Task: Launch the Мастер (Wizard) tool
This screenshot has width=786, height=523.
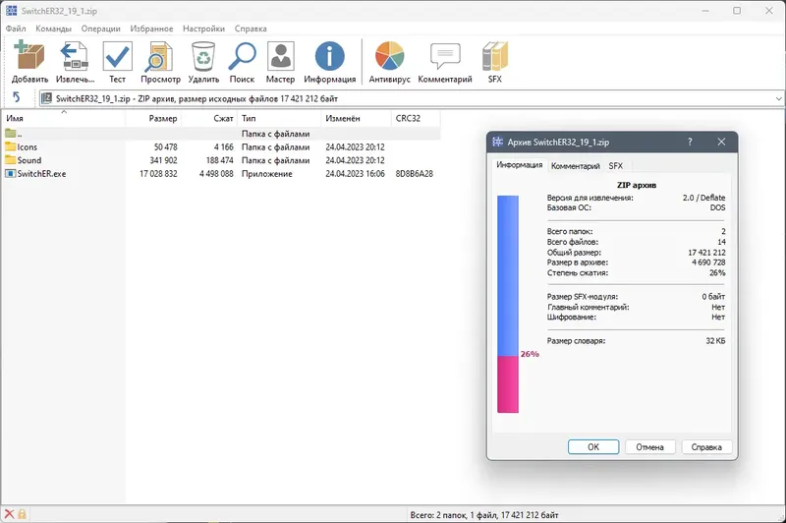Action: point(280,56)
